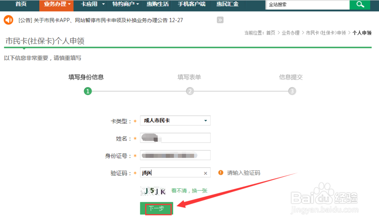This screenshot has width=379, height=223.
Task: Go to 惠购生活 page
Action: 157,4
